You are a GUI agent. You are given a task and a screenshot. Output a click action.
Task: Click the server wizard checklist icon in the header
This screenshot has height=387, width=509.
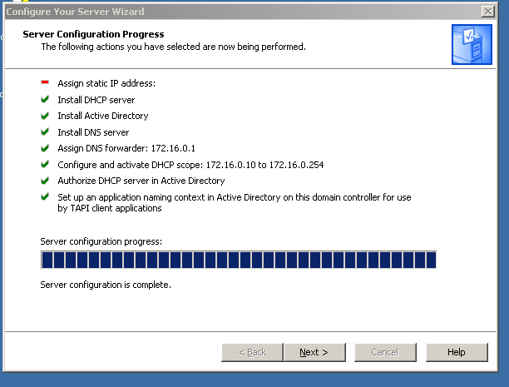(x=472, y=44)
